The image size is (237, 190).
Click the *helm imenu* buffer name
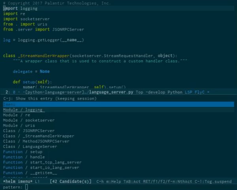[x=18, y=181]
